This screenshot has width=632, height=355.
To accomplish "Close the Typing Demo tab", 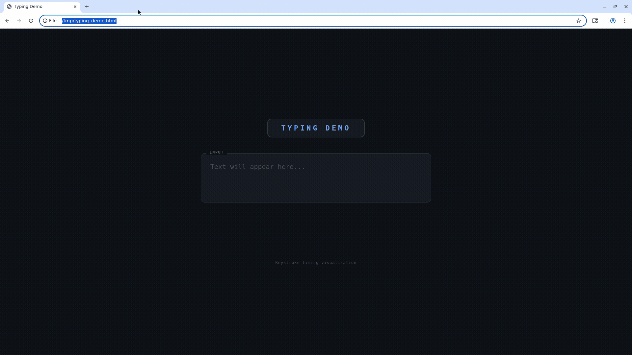I will coord(75,7).
